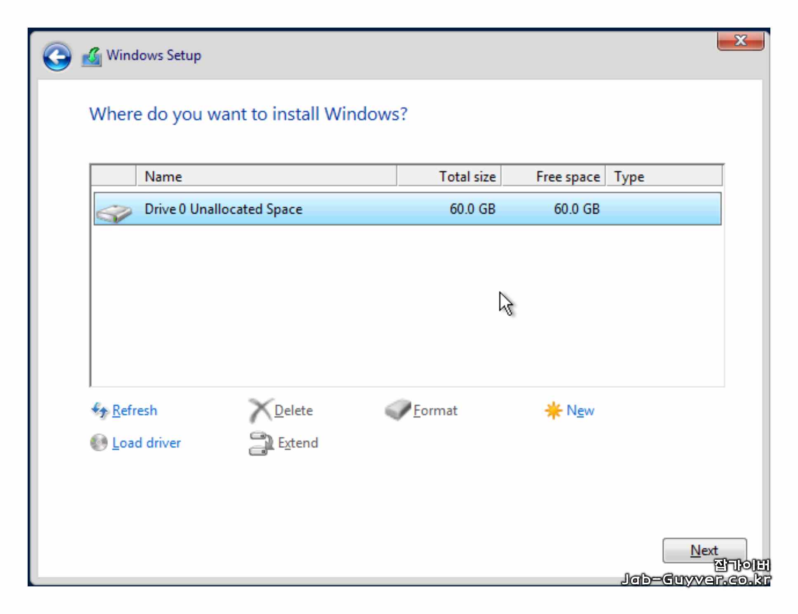Click the Format text label
This screenshot has height=614, width=798.
(435, 410)
